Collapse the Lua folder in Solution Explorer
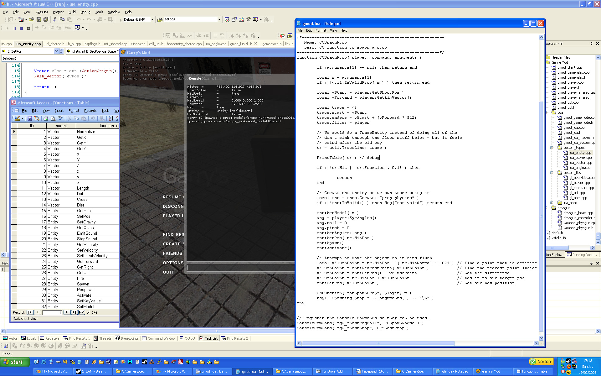Image resolution: width=601 pixels, height=376 pixels. (x=547, y=112)
